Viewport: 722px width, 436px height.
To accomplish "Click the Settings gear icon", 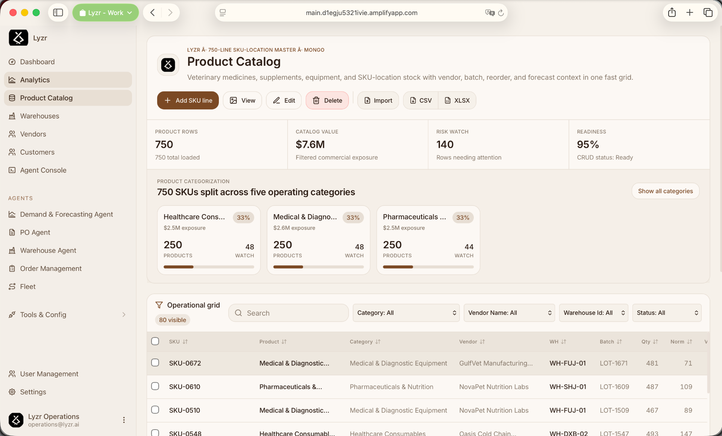I will [x=12, y=392].
